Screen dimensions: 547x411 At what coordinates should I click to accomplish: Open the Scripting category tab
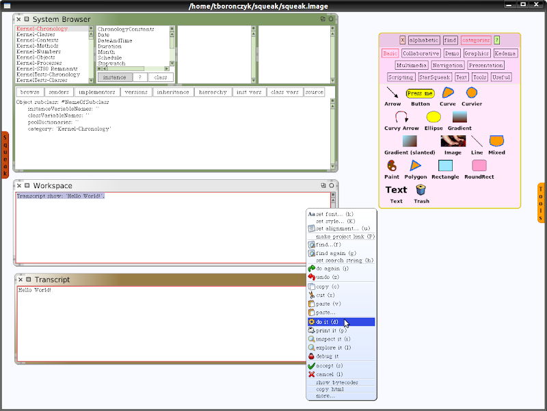(401, 77)
